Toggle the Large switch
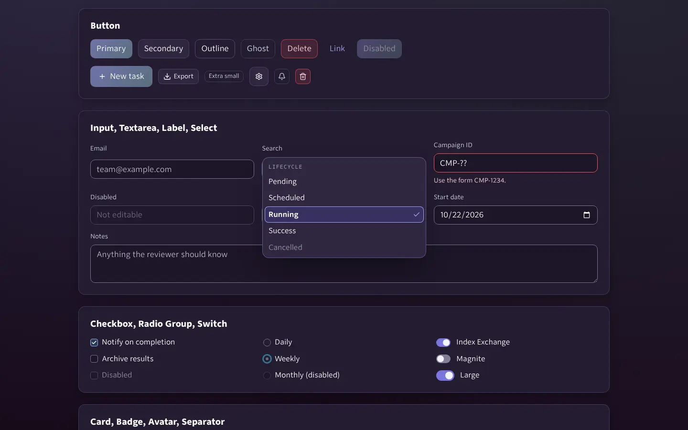Image resolution: width=688 pixels, height=430 pixels. (x=445, y=376)
